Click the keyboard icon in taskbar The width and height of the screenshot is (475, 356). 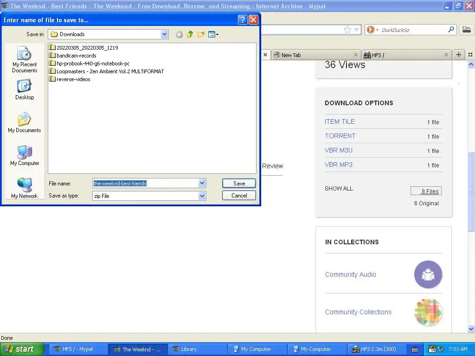415,350
